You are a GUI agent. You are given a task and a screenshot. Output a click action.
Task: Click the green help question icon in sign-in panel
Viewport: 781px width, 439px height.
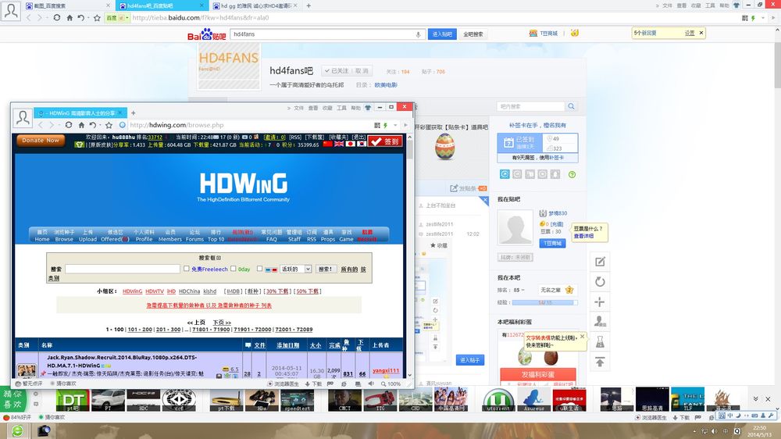(x=572, y=174)
